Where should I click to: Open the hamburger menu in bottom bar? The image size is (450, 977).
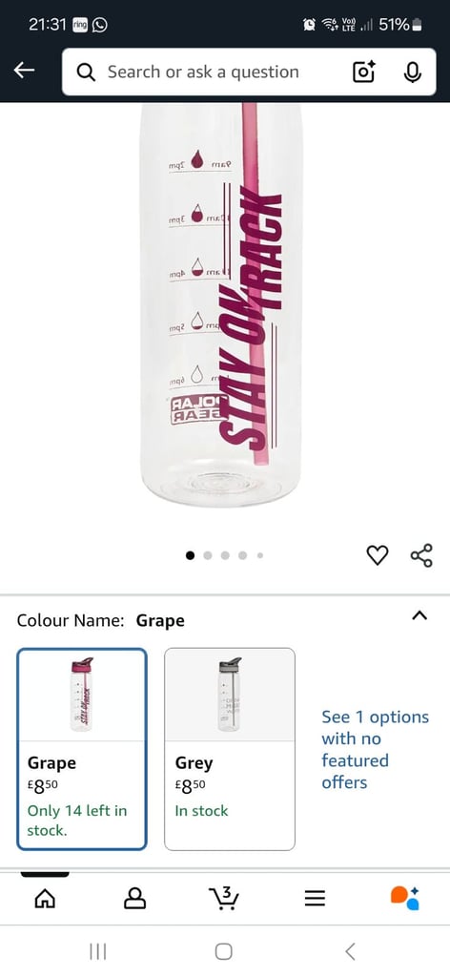(x=315, y=898)
